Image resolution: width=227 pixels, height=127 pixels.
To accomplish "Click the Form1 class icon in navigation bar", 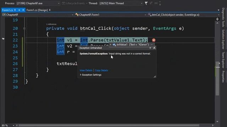I will [x=77, y=15].
